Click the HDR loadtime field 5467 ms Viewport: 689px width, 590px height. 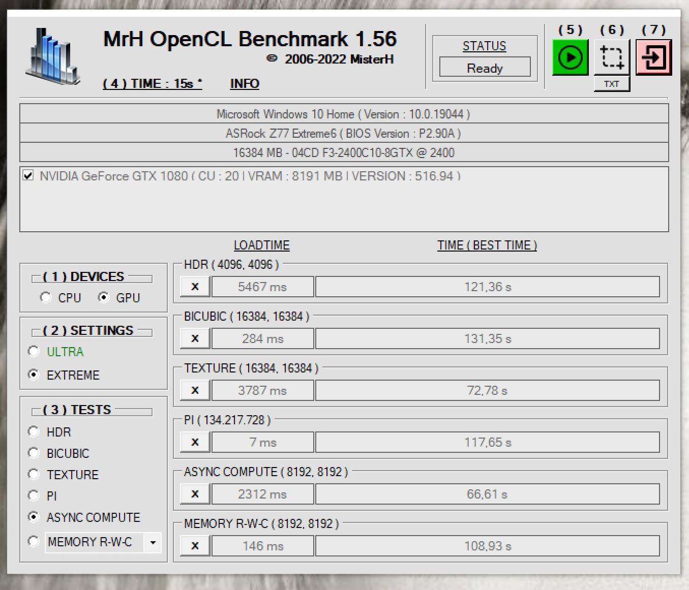coord(262,287)
